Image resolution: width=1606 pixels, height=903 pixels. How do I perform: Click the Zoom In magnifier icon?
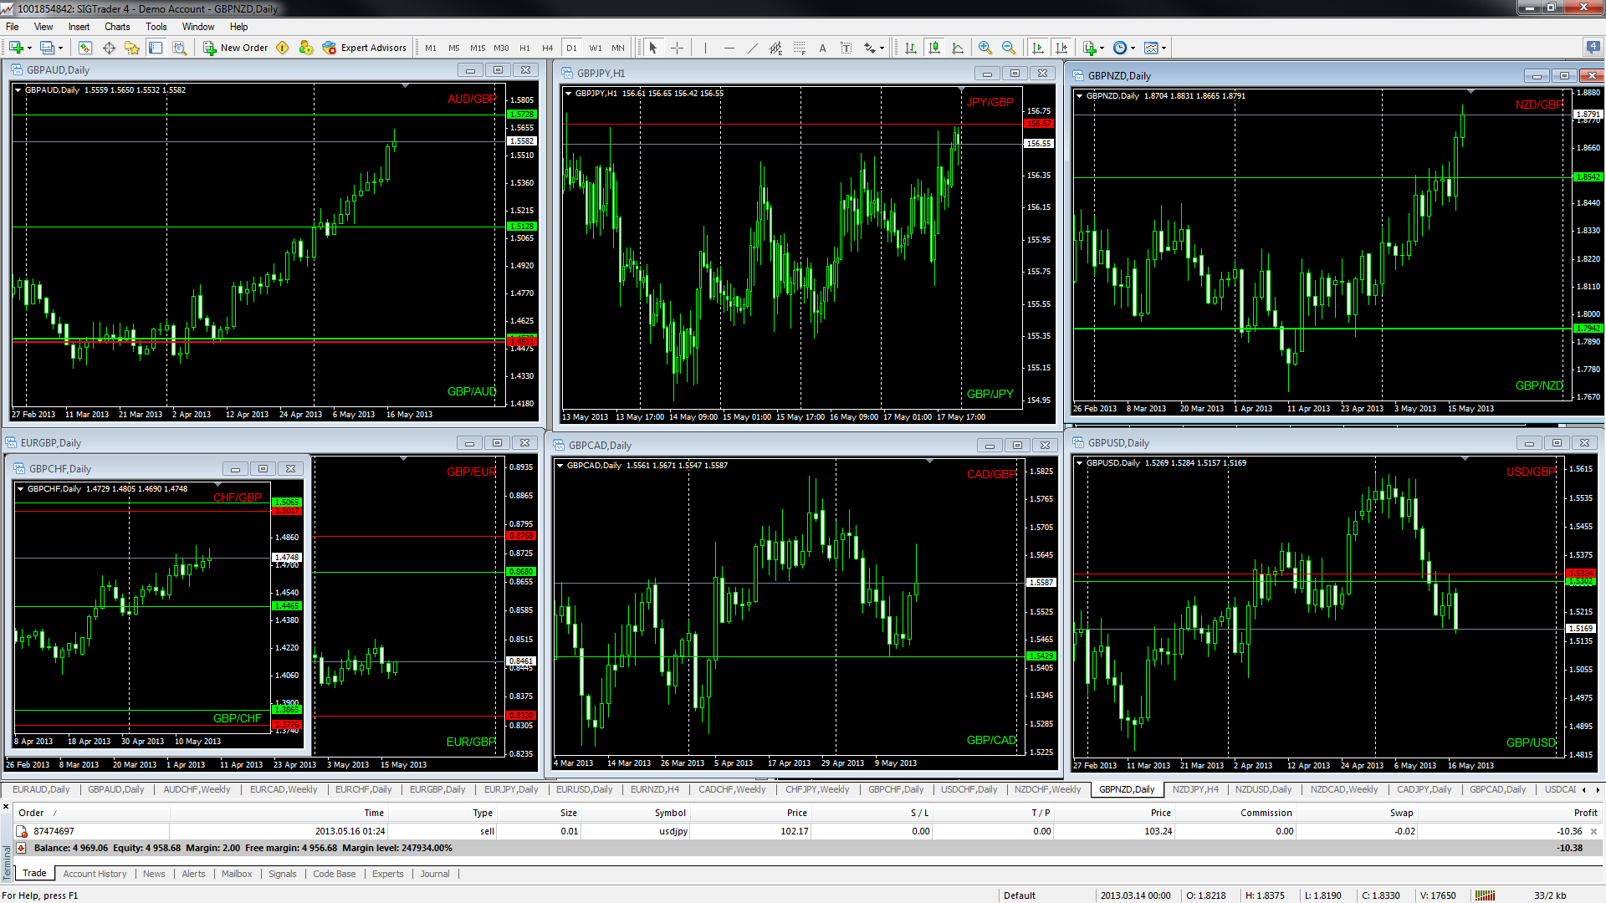(x=985, y=48)
